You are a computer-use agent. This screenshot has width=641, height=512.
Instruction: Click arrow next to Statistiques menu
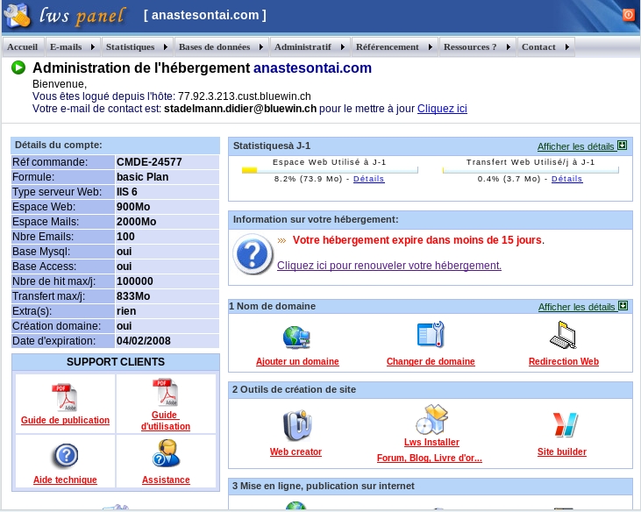166,47
